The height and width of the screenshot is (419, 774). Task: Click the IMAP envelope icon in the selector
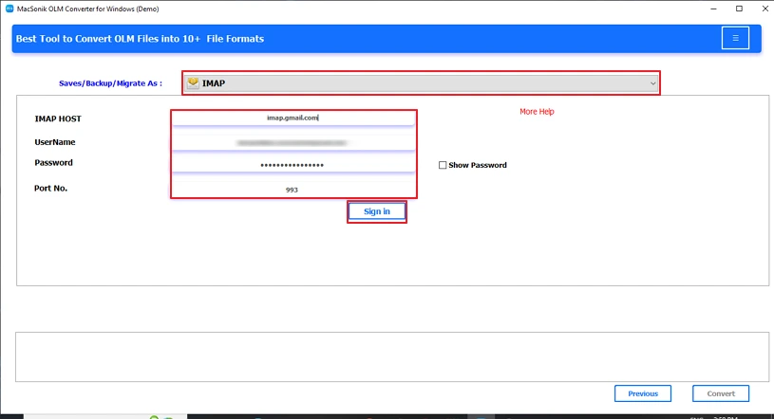pyautogui.click(x=193, y=83)
